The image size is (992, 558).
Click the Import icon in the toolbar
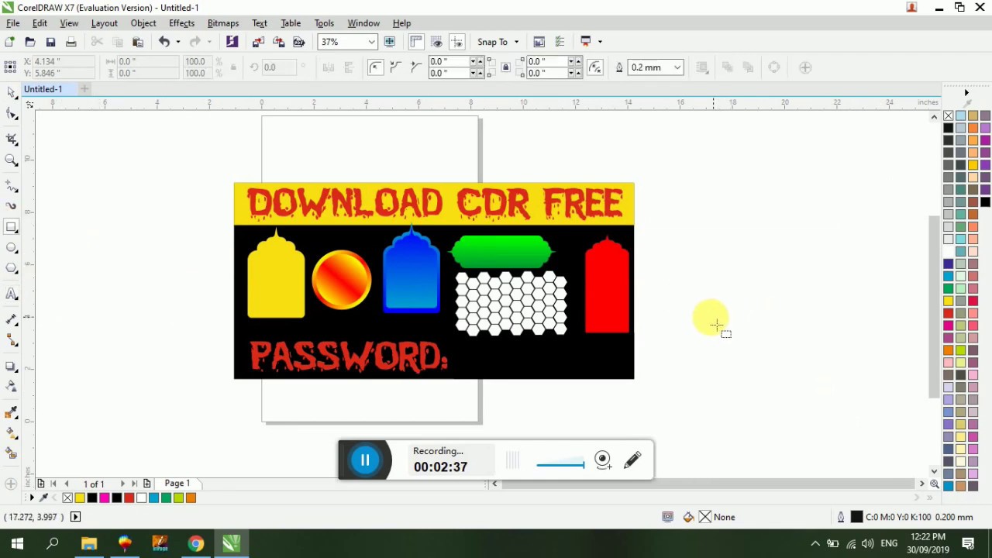coord(258,42)
